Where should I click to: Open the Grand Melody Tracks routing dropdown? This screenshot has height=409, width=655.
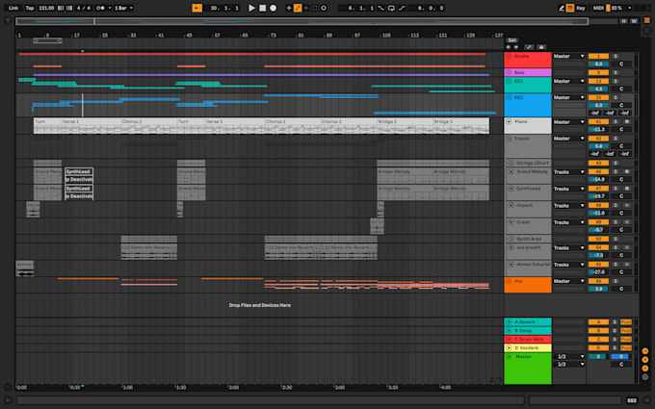(568, 172)
